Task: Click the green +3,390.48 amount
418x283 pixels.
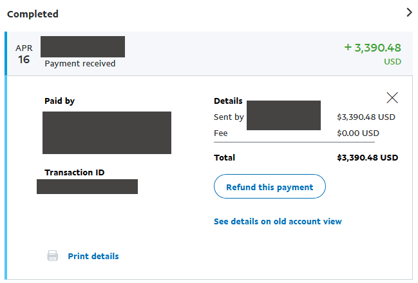Action: point(373,48)
